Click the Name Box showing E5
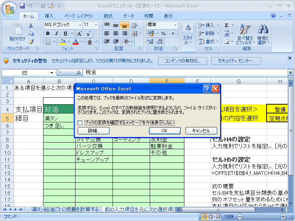Image resolution: width=295 pixels, height=221 pixels. click(x=25, y=73)
